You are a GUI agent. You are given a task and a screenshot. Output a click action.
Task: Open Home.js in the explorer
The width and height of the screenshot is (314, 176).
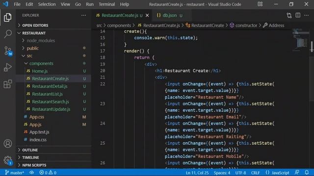pyautogui.click(x=53, y=71)
